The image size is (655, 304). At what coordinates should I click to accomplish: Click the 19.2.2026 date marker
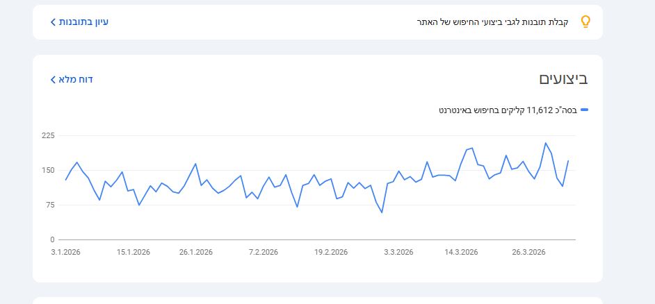click(x=330, y=252)
